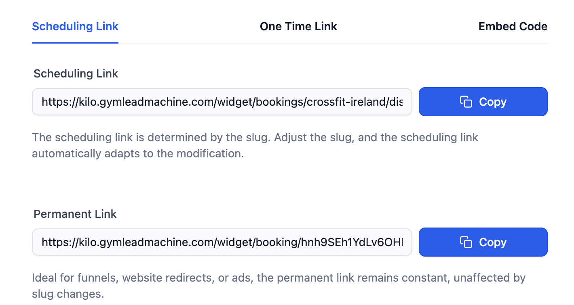
Task: Click "hnh9SEh1YdLv6OH" inside the permanent URL
Action: tap(351, 242)
